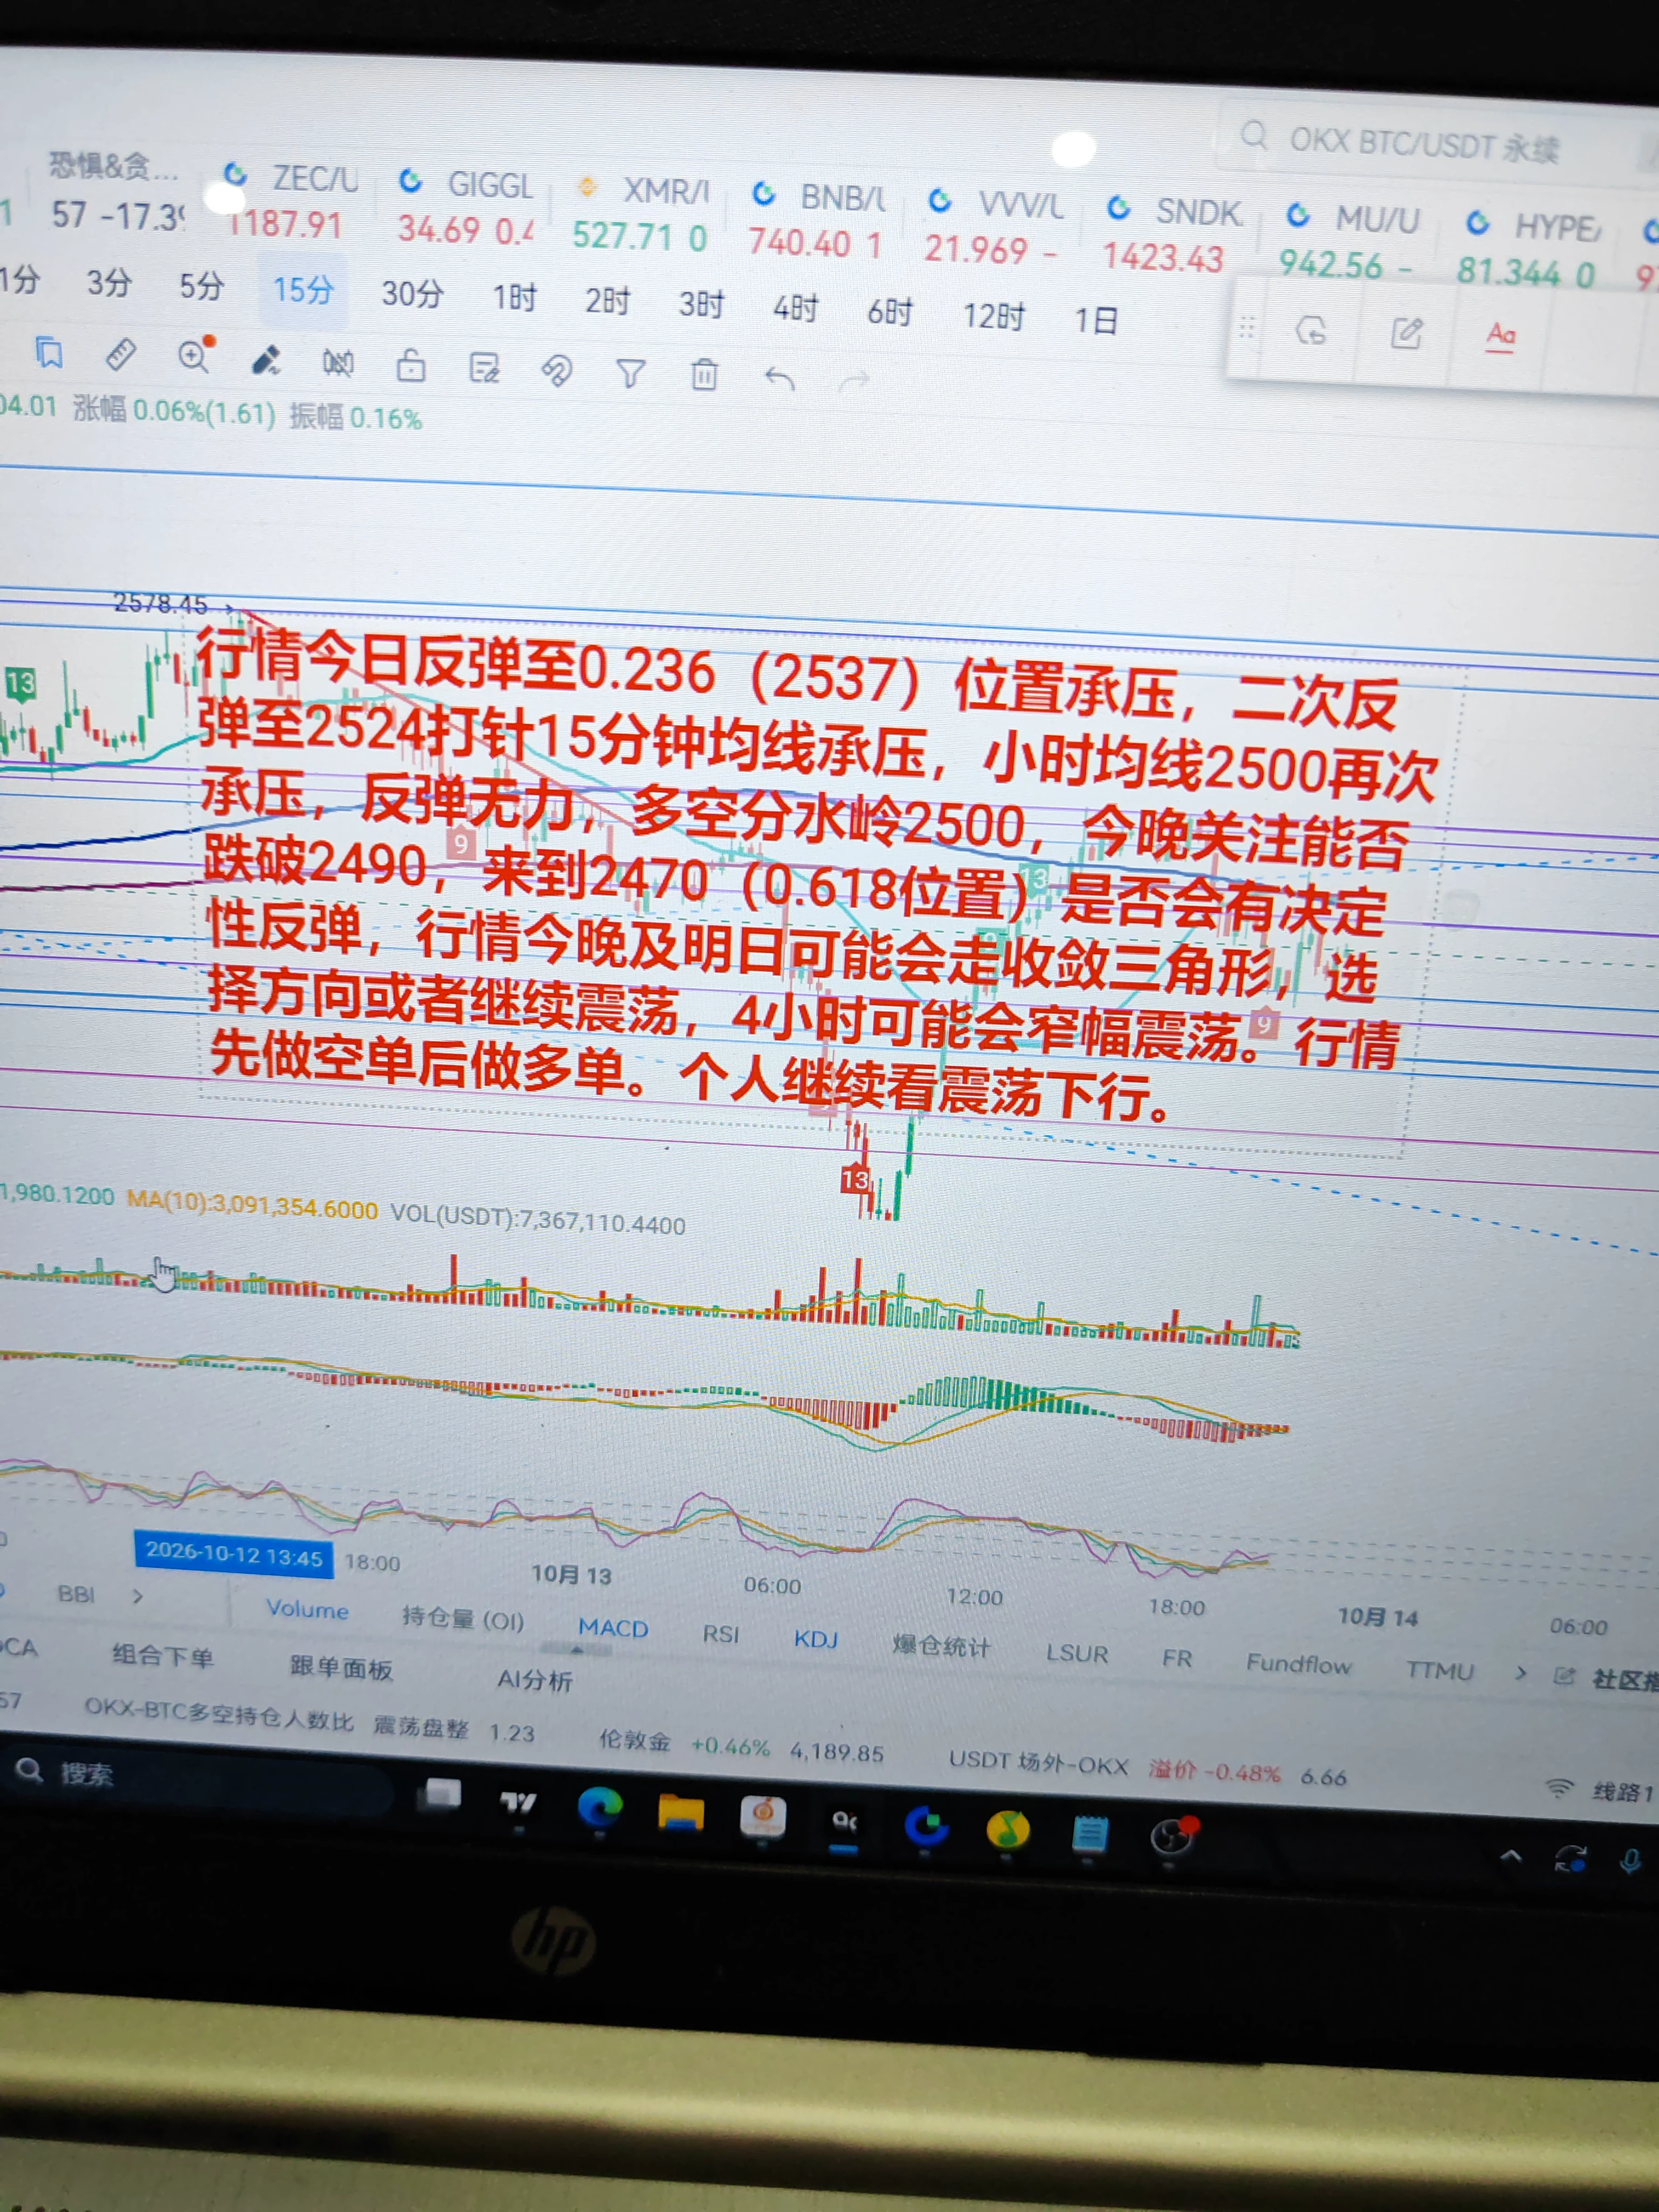Image resolution: width=1659 pixels, height=2212 pixels.
Task: Open the notes edit list icon
Action: pos(484,369)
